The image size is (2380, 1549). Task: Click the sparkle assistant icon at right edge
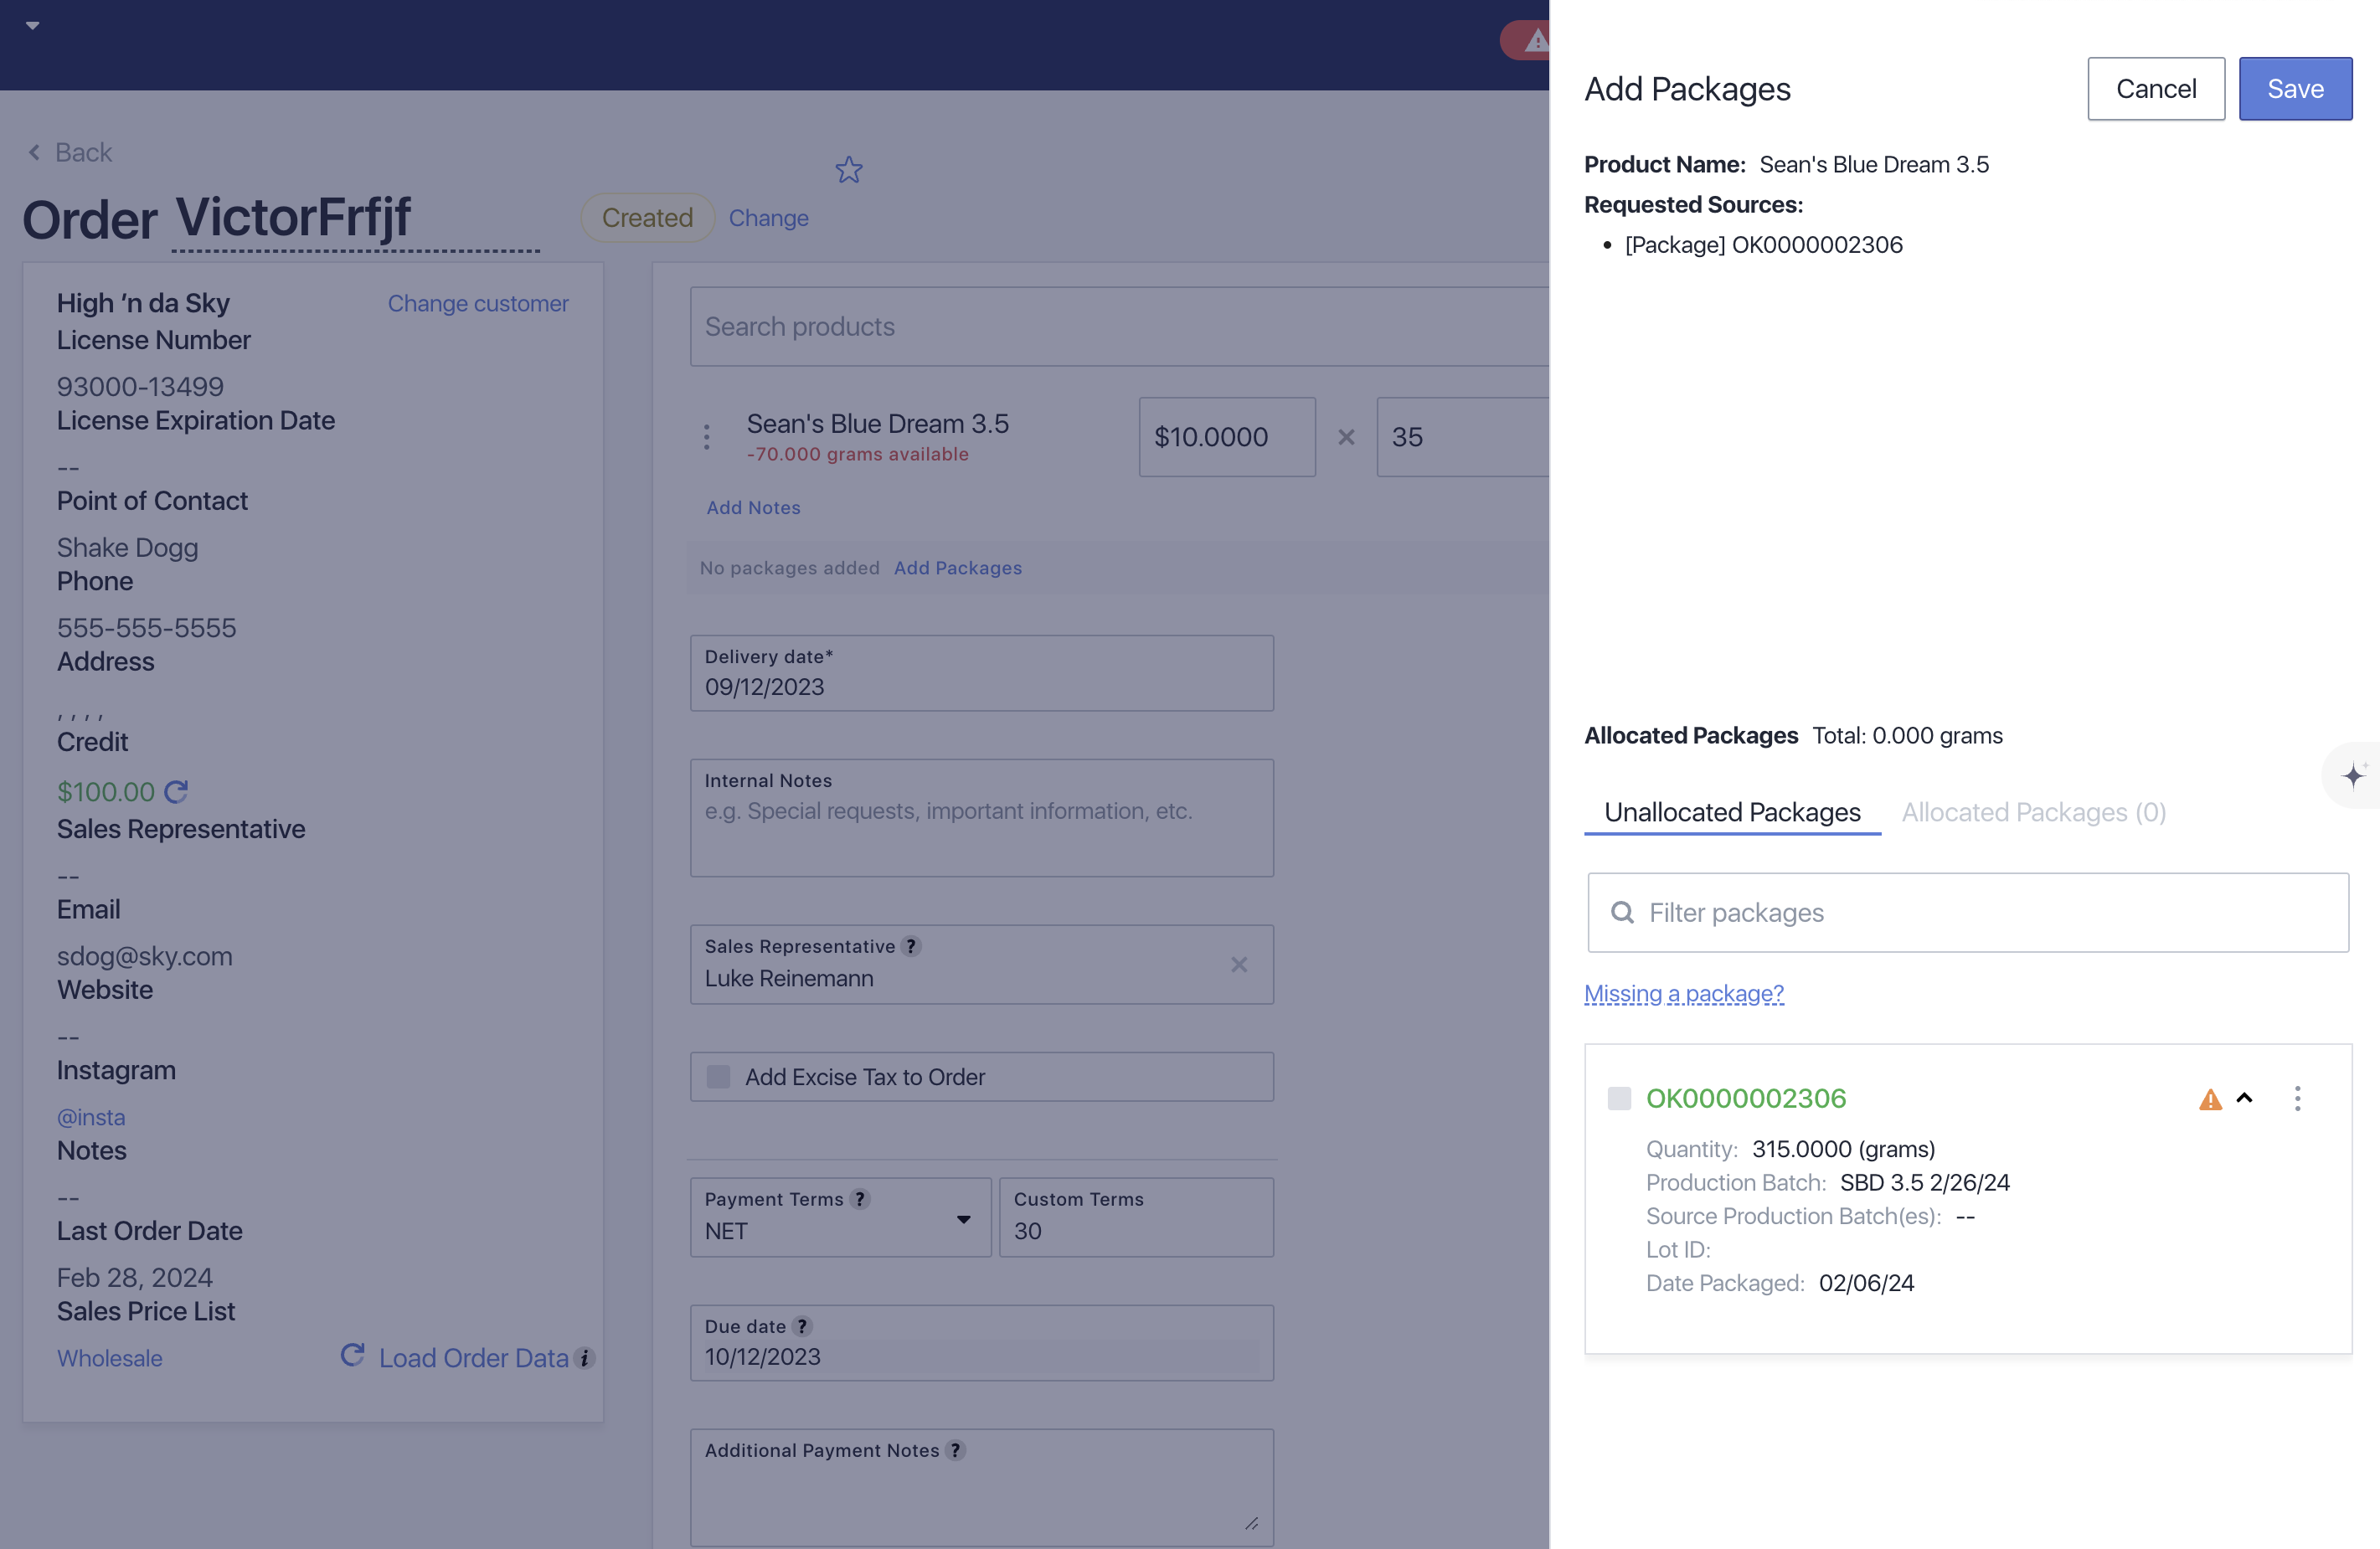point(2352,775)
